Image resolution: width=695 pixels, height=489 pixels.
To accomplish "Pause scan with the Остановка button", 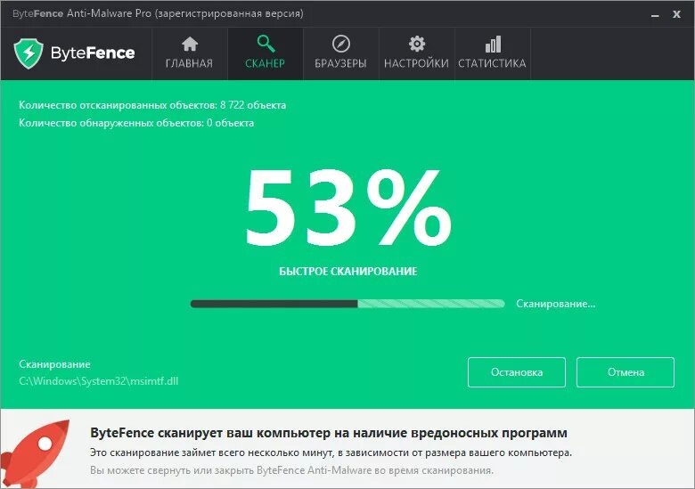I will pyautogui.click(x=517, y=372).
